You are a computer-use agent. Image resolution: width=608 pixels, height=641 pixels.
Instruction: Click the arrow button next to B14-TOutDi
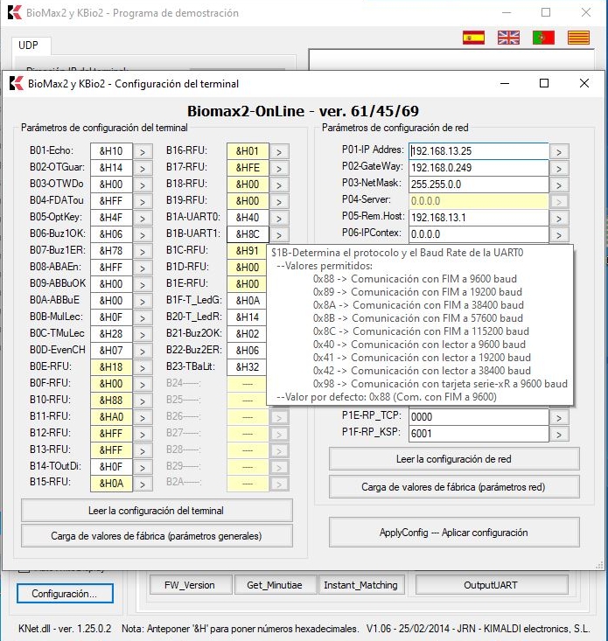(x=143, y=468)
